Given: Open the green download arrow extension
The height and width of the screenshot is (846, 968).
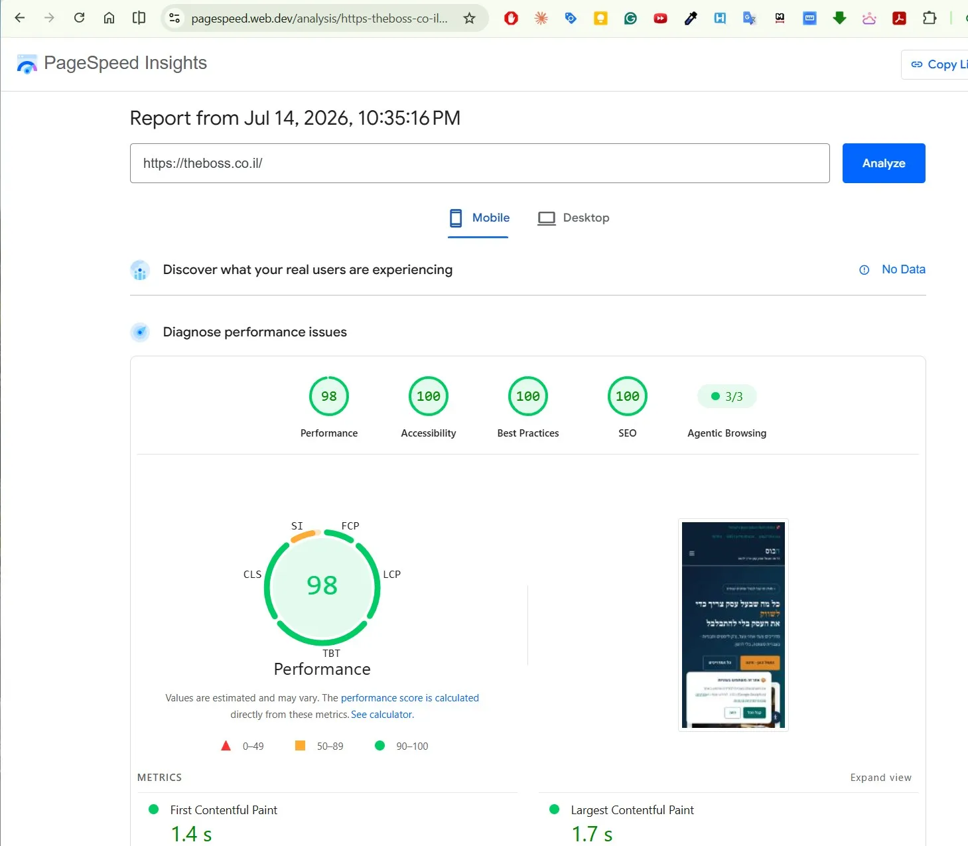Looking at the screenshot, I should [839, 18].
